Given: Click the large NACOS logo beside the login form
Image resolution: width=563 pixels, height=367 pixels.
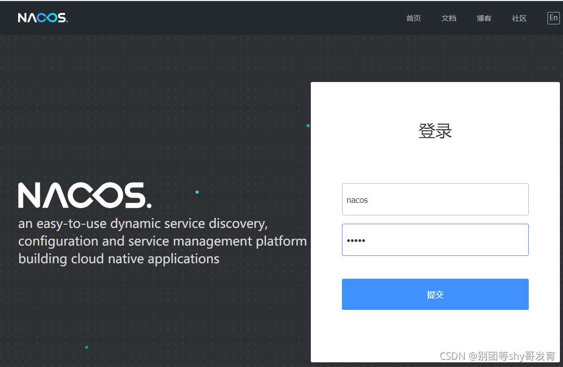Looking at the screenshot, I should (x=85, y=195).
